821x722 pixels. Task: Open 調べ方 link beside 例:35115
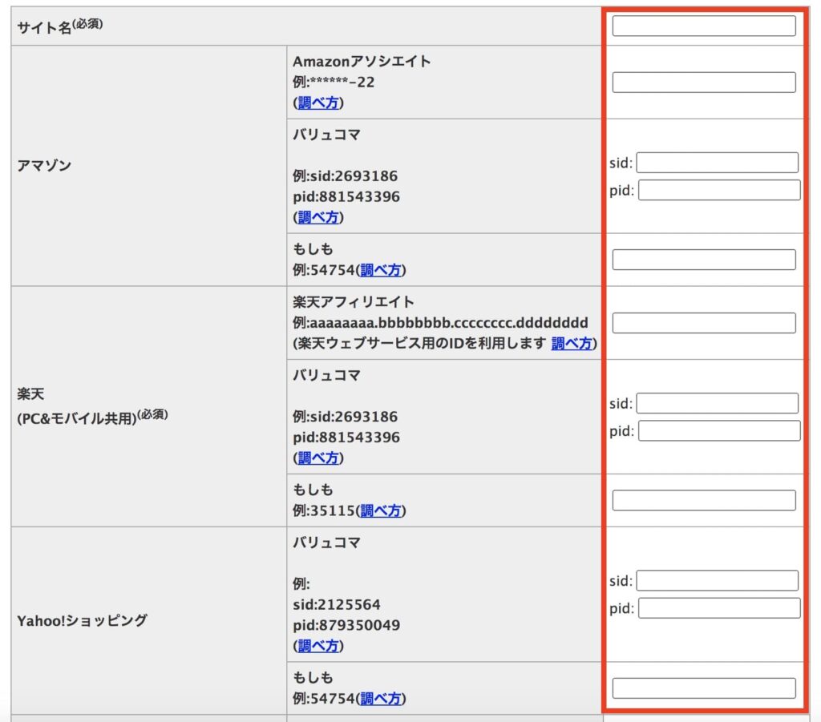click(x=381, y=510)
